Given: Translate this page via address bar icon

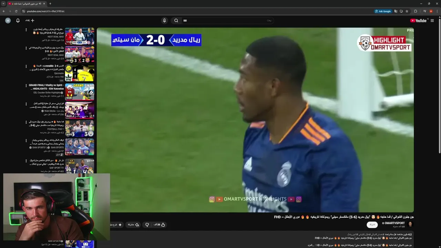Looking at the screenshot, I should click(396, 11).
